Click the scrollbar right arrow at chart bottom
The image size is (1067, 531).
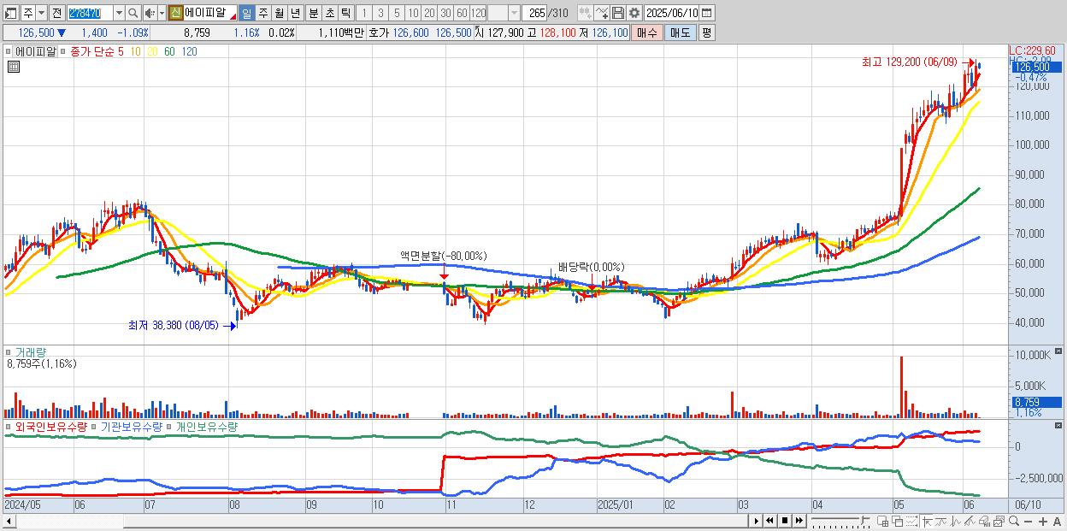pyautogui.click(x=755, y=521)
